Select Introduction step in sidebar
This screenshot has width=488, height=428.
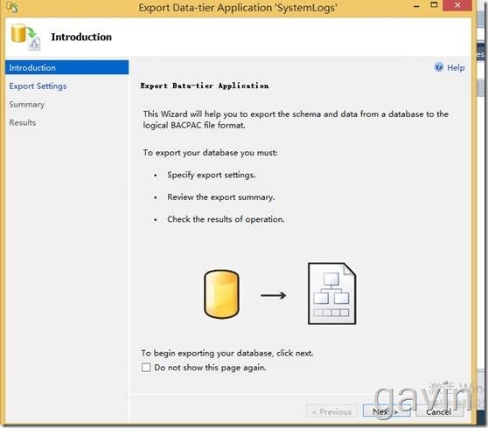click(66, 67)
